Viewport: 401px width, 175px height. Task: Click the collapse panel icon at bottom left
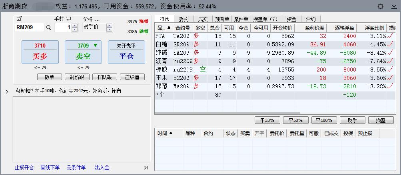tap(146, 167)
